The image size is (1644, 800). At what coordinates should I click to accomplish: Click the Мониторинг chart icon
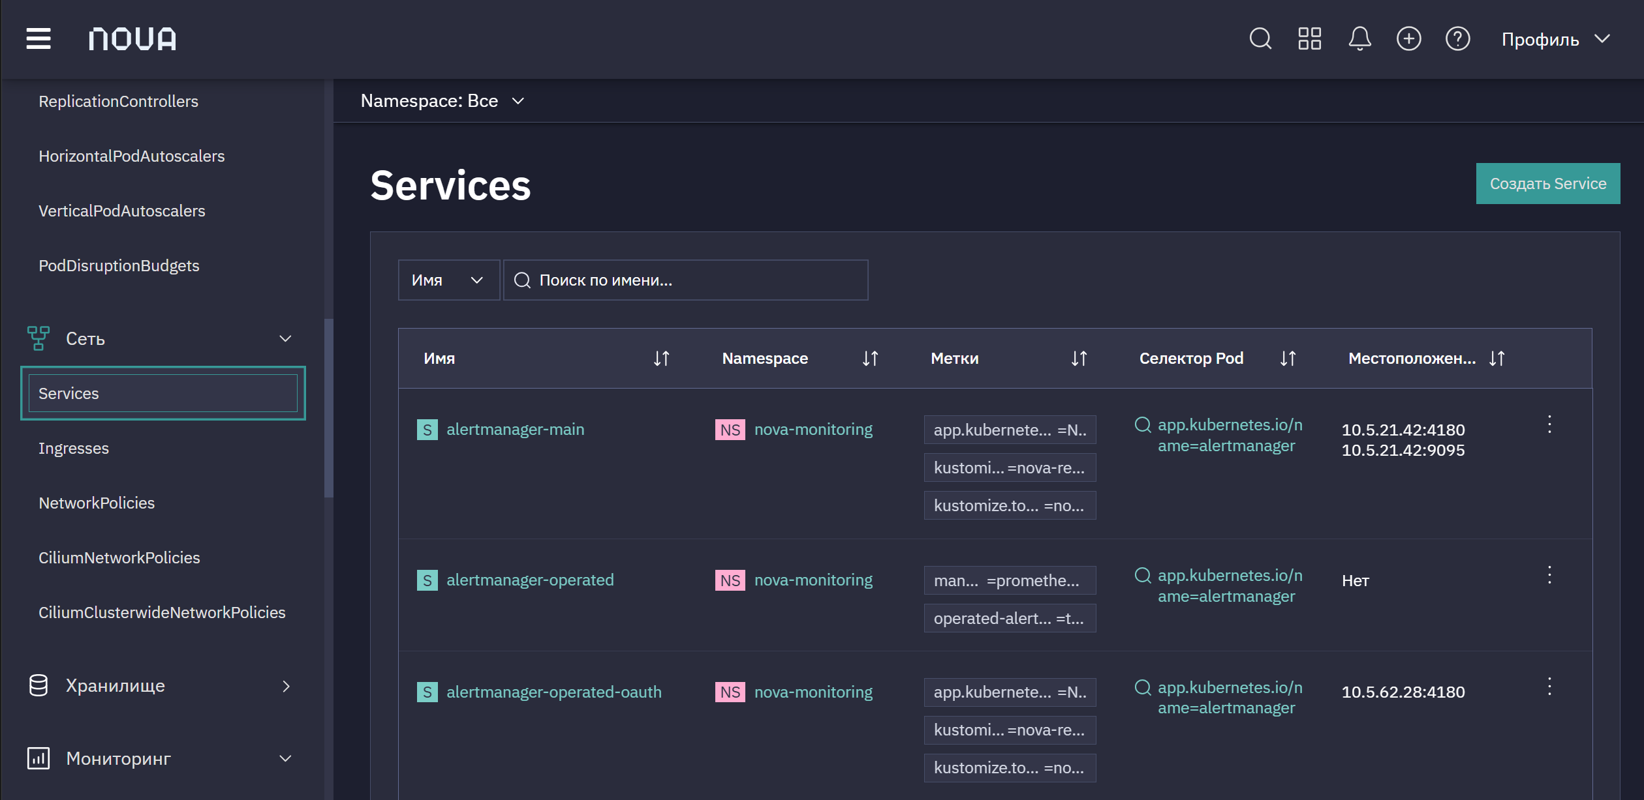coord(39,758)
